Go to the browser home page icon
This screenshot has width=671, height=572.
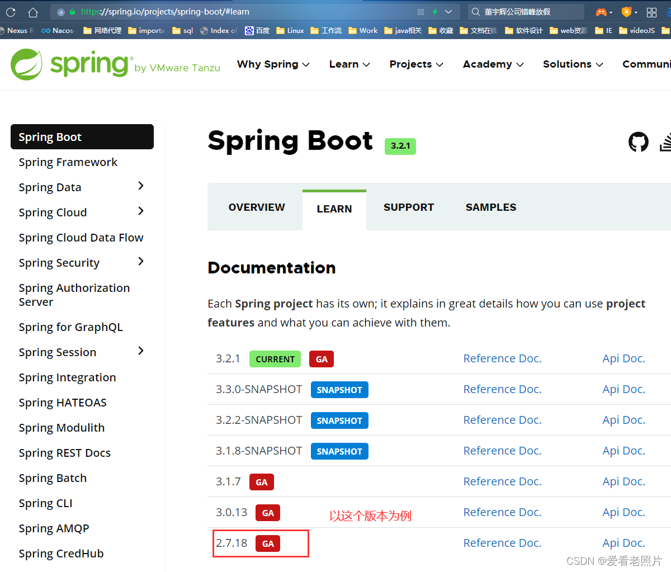click(x=33, y=12)
